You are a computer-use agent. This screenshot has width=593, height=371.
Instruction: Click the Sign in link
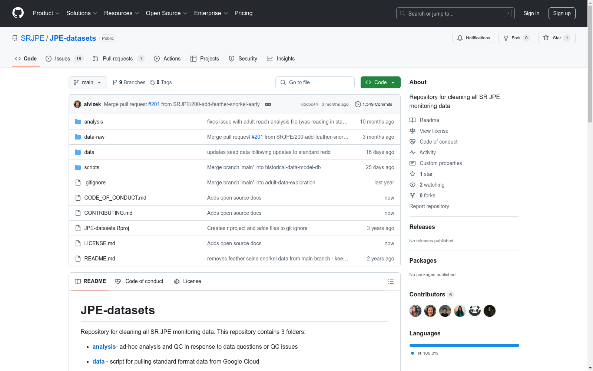click(531, 13)
